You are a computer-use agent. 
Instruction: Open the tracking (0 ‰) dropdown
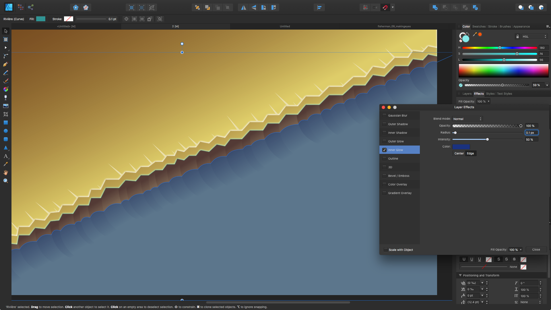click(x=482, y=283)
